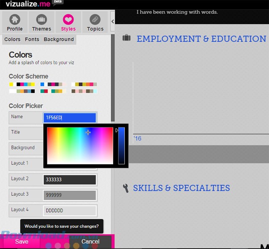Click the wrench icon beside Skills & Specialties
The height and width of the screenshot is (249, 269).
pos(125,188)
